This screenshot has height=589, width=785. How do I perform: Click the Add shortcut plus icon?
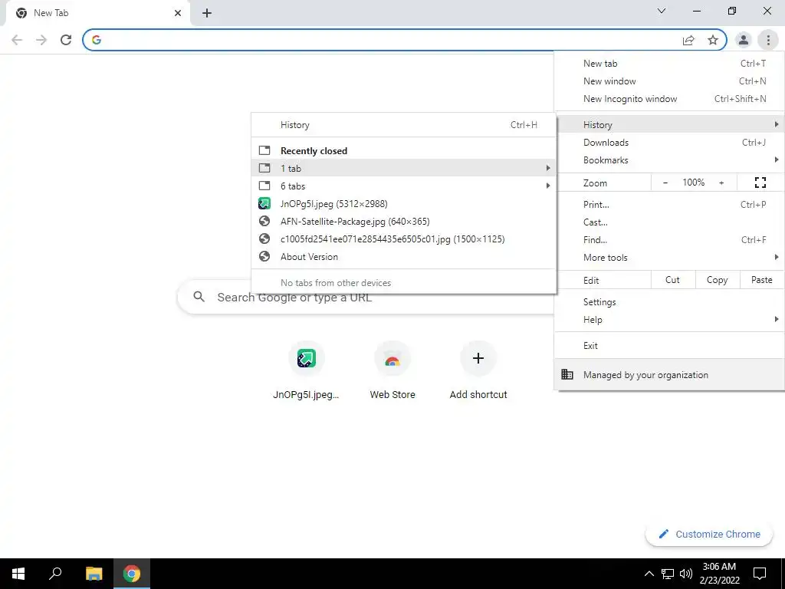pyautogui.click(x=478, y=358)
